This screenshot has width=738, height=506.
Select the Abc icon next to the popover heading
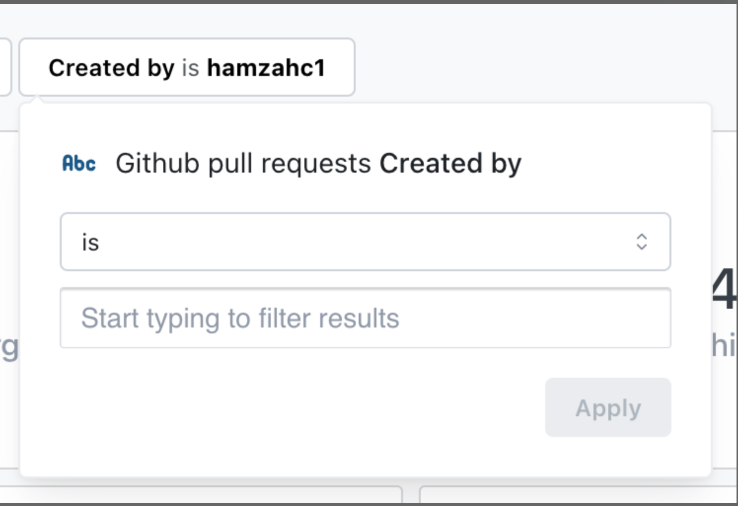pos(79,163)
